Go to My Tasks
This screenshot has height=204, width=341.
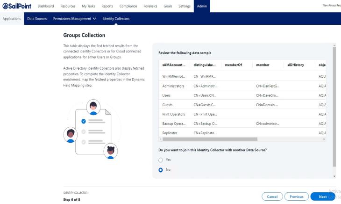88,6
